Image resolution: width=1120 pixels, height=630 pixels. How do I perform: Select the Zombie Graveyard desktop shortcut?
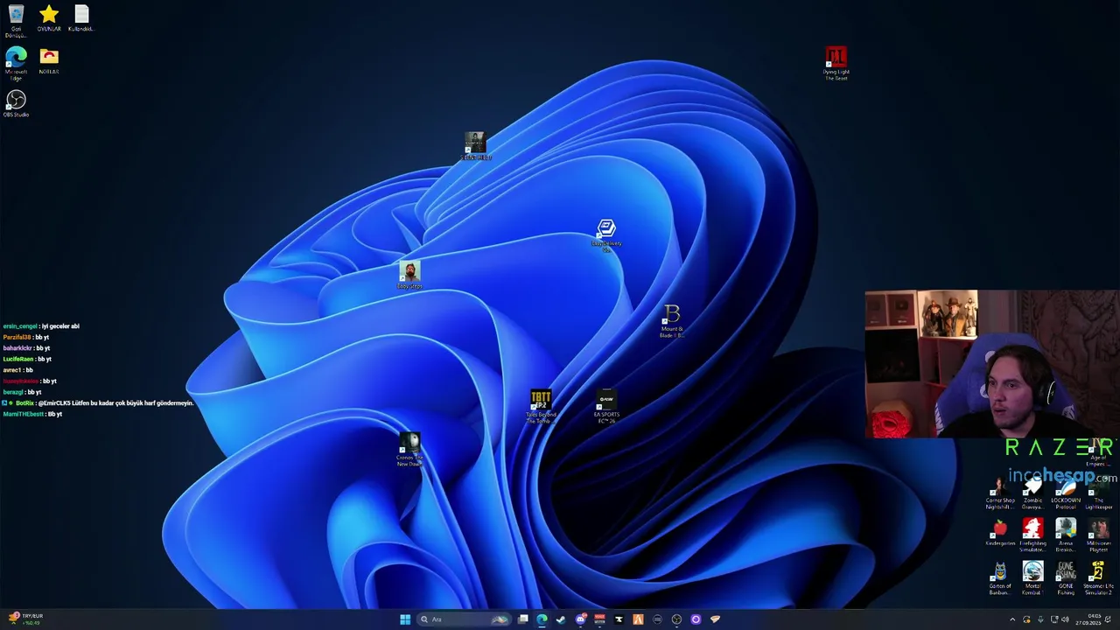click(x=1032, y=493)
